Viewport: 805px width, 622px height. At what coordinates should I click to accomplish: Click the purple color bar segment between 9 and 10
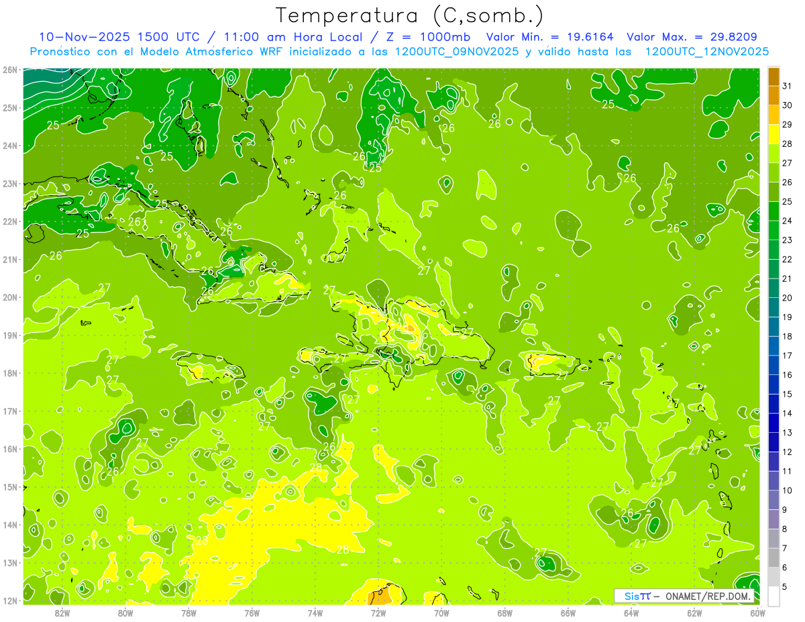click(773, 501)
